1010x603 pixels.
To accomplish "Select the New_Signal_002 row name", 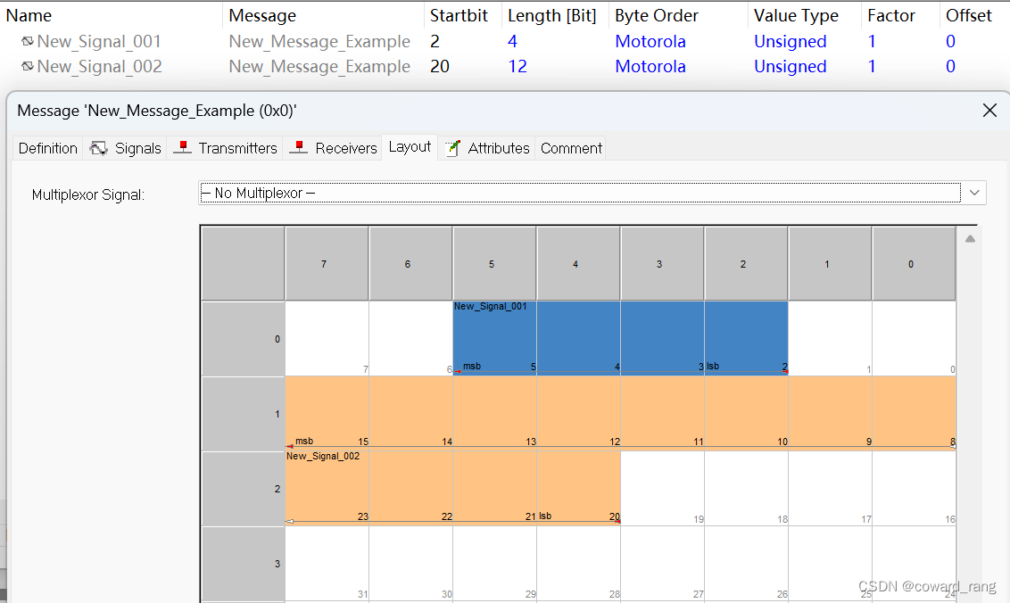I will [x=99, y=66].
